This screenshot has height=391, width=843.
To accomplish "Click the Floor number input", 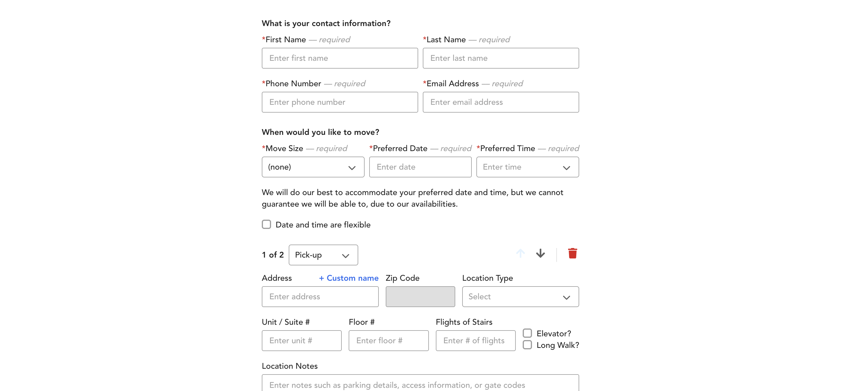I will click(388, 340).
